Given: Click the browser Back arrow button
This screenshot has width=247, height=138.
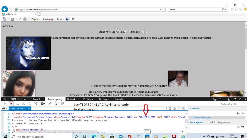Looking at the screenshot, I should pos(5,10).
